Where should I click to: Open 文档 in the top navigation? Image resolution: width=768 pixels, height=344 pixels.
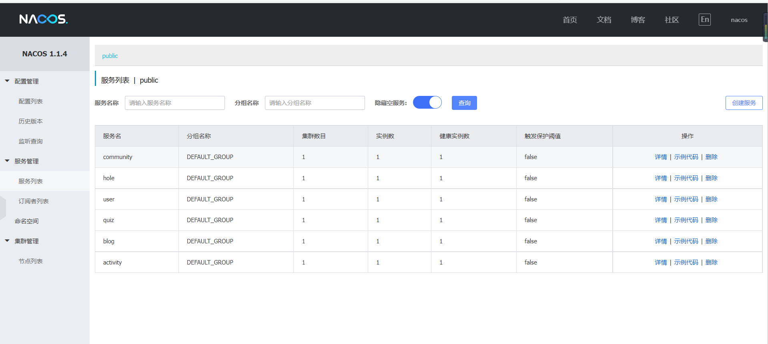pos(604,20)
